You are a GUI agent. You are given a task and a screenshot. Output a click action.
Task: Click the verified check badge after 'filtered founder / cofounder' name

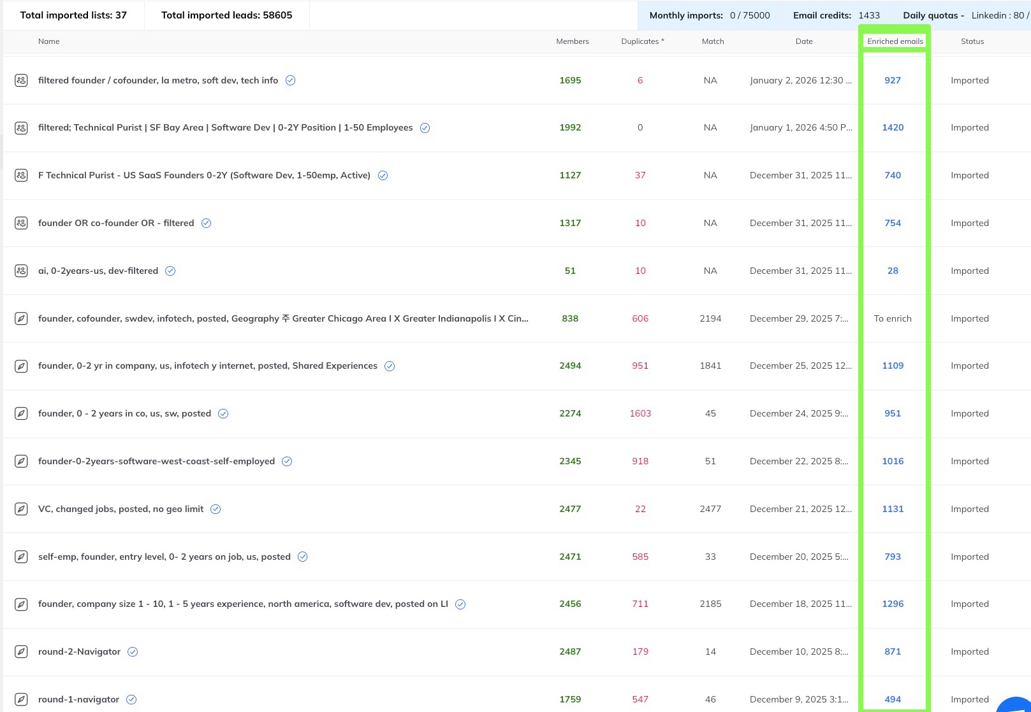point(290,80)
